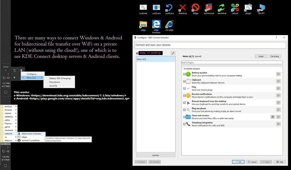Open the edge folder desktop icon
Viewport: 291px width, 170px height.
tap(143, 26)
